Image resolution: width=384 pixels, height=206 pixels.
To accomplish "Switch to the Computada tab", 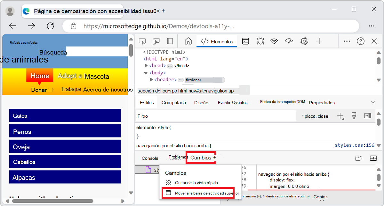I will 174,102.
